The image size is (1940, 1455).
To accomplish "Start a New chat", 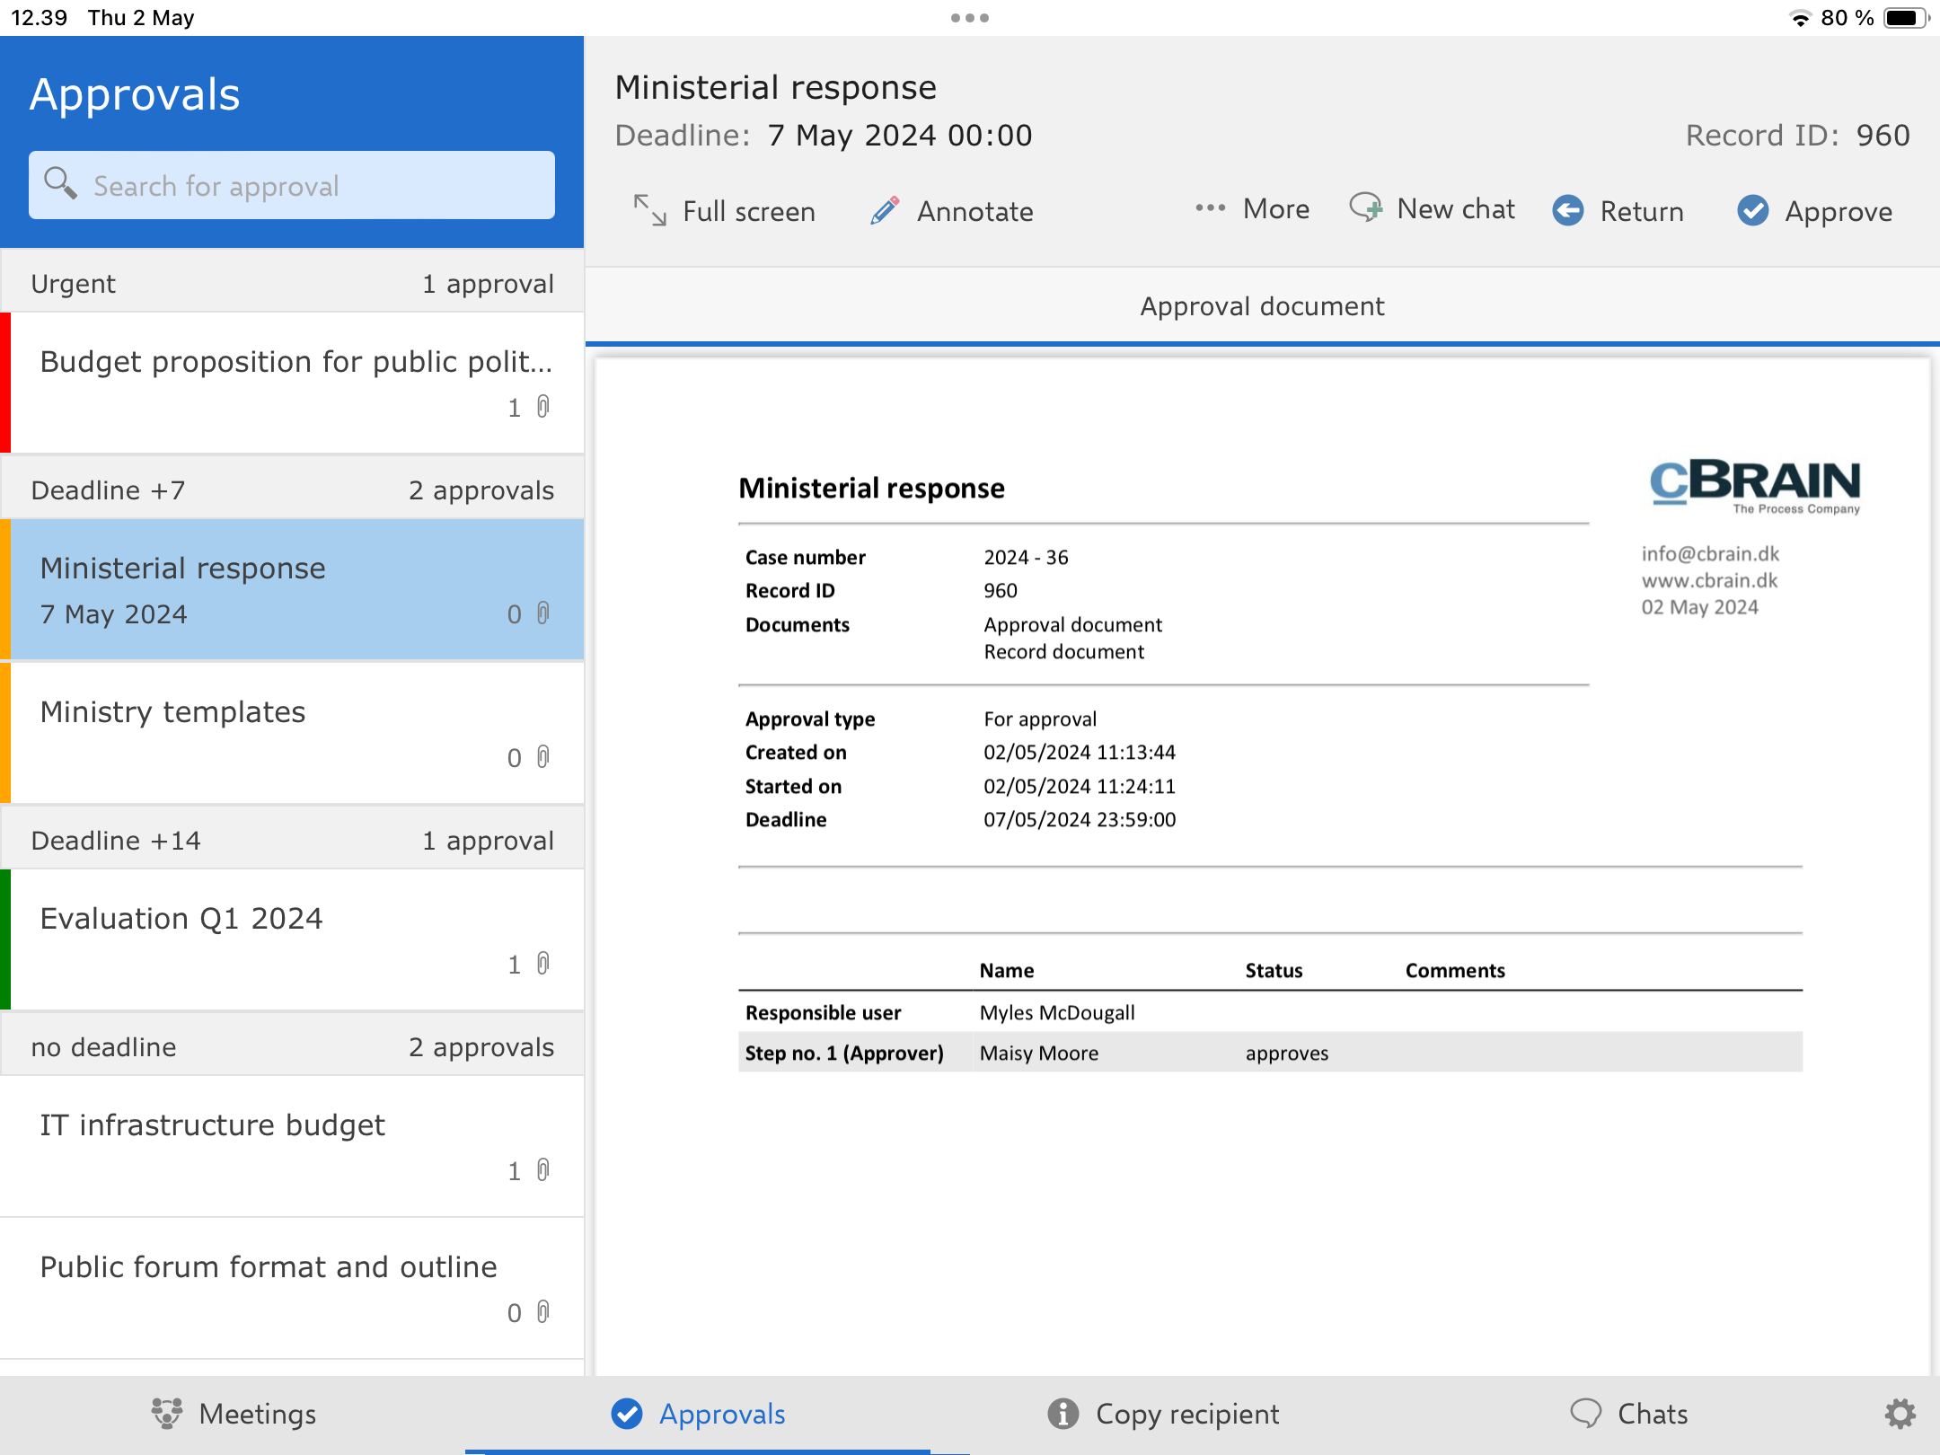I will (x=1433, y=209).
